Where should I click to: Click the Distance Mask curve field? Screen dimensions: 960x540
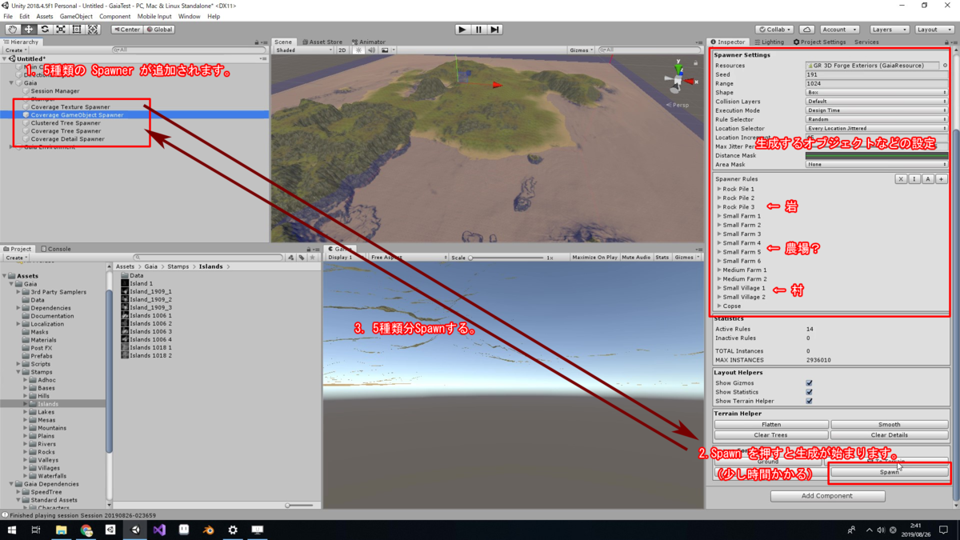pyautogui.click(x=877, y=155)
